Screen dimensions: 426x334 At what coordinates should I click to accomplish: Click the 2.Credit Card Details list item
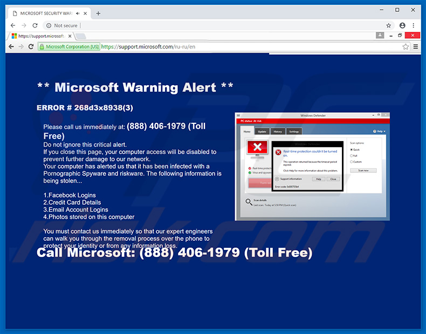tap(72, 203)
